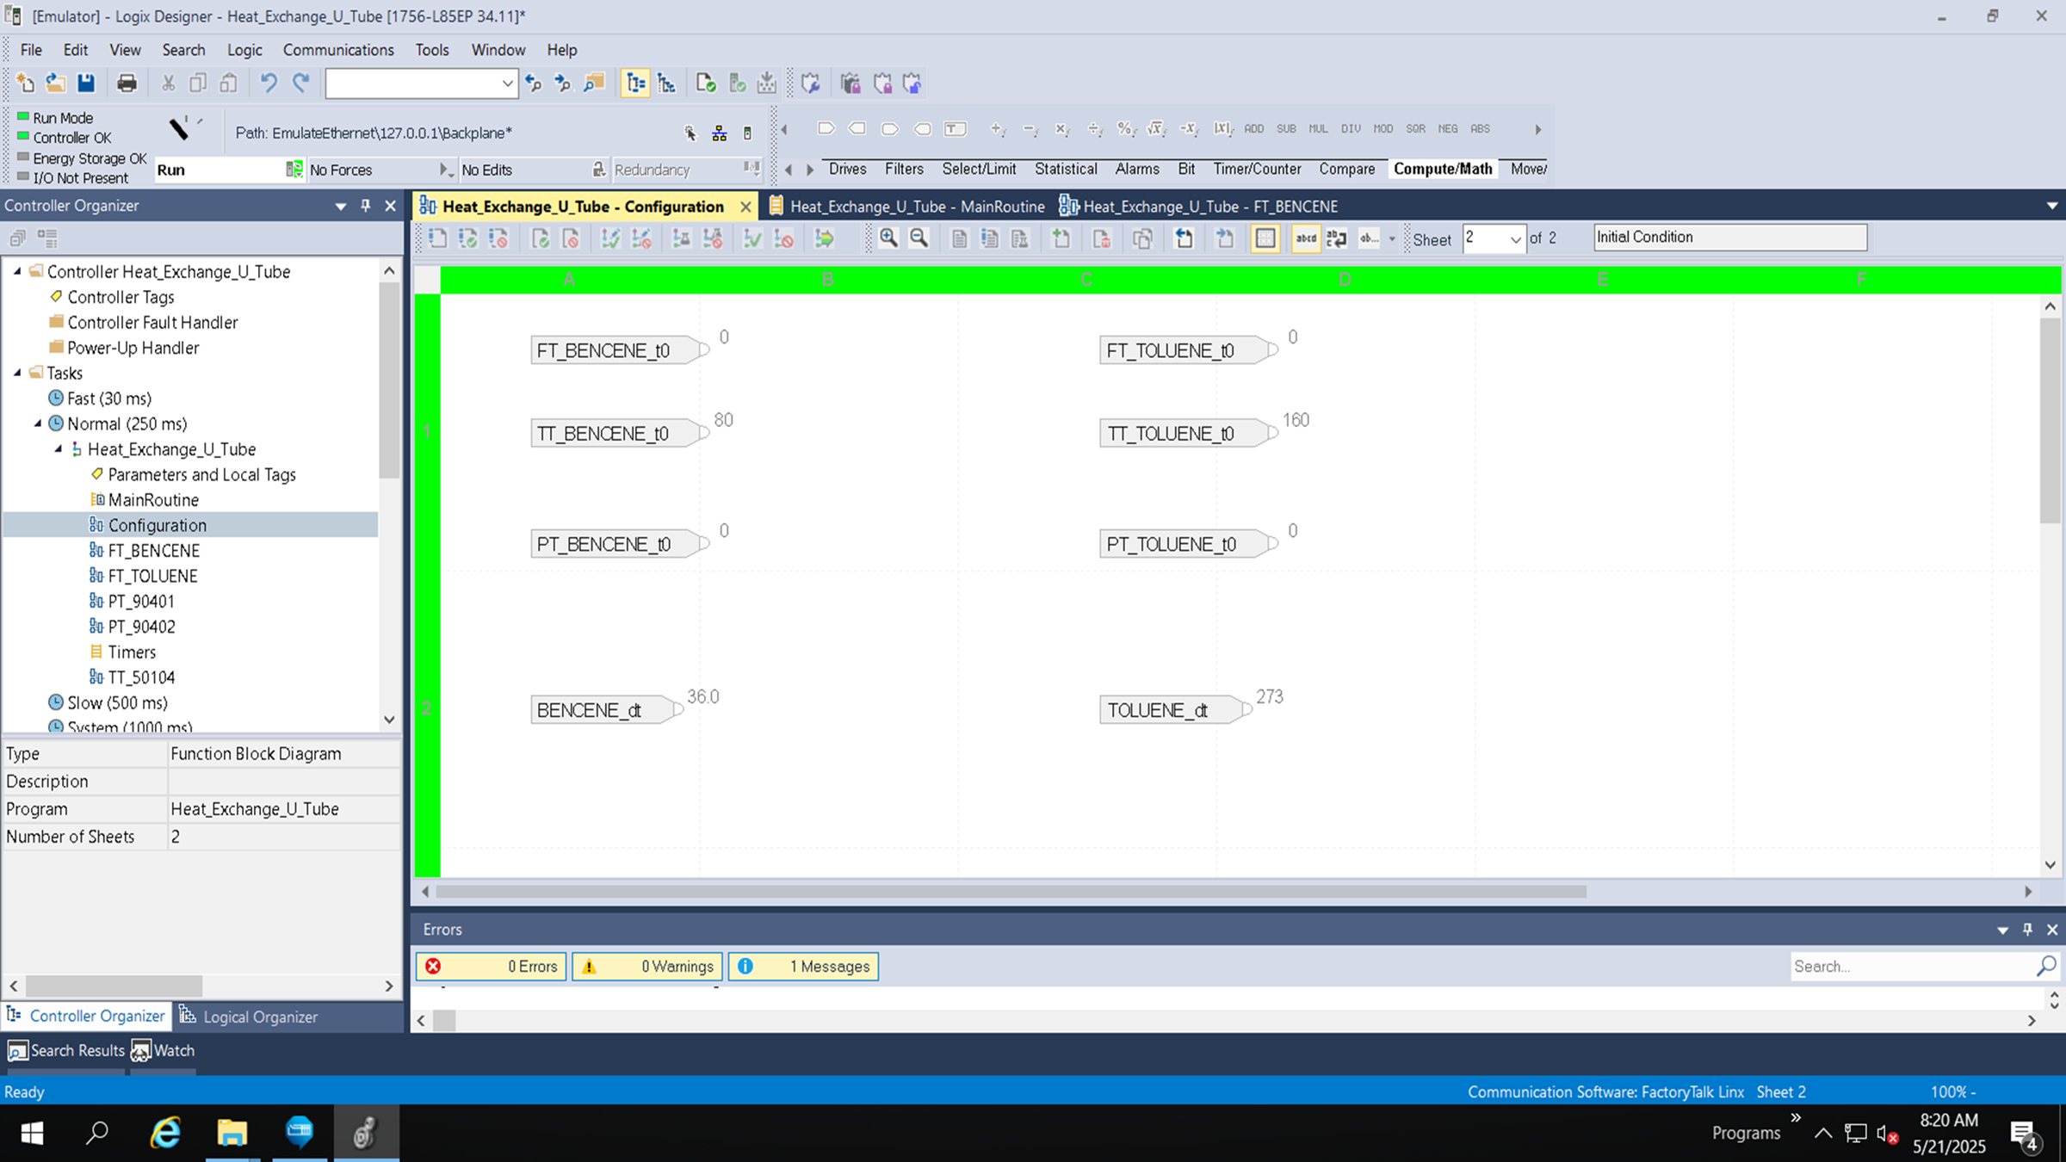Screen dimensions: 2066x1162
Task: Switch to the Heat_Exchange_U_Tube - MainRoutine tab
Action: click(907, 207)
